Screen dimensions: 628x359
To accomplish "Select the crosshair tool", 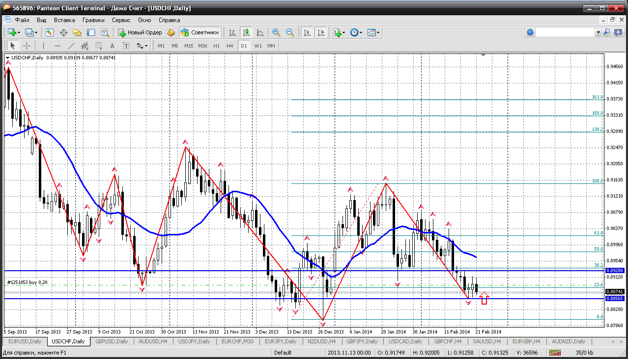I will click(27, 46).
